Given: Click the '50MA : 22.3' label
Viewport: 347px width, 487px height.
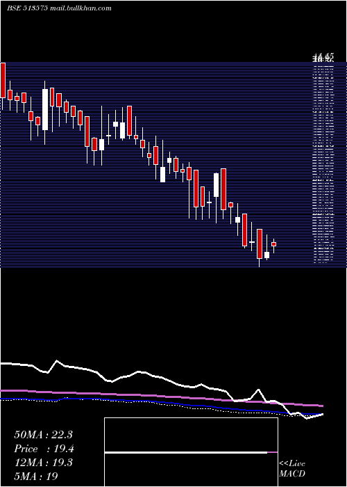Looking at the screenshot, I should coord(43,435).
